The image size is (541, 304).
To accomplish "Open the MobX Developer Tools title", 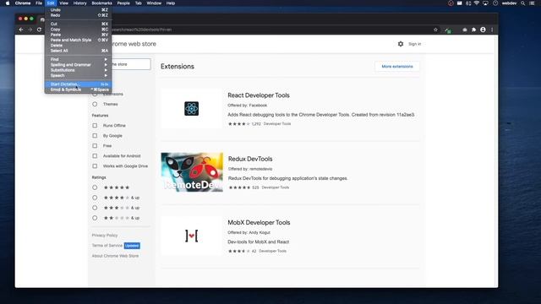I will click(259, 223).
